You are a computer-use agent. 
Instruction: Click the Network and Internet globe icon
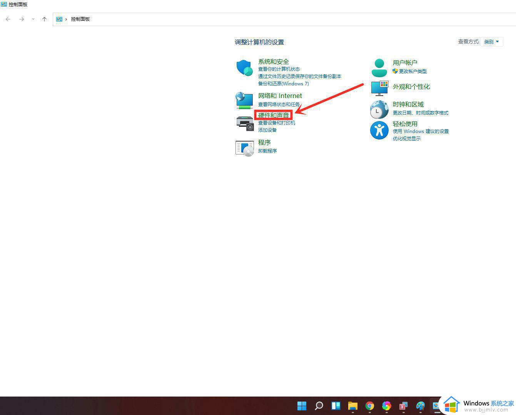244,101
